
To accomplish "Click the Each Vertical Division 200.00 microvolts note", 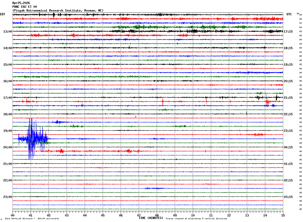I will [32, 219].
